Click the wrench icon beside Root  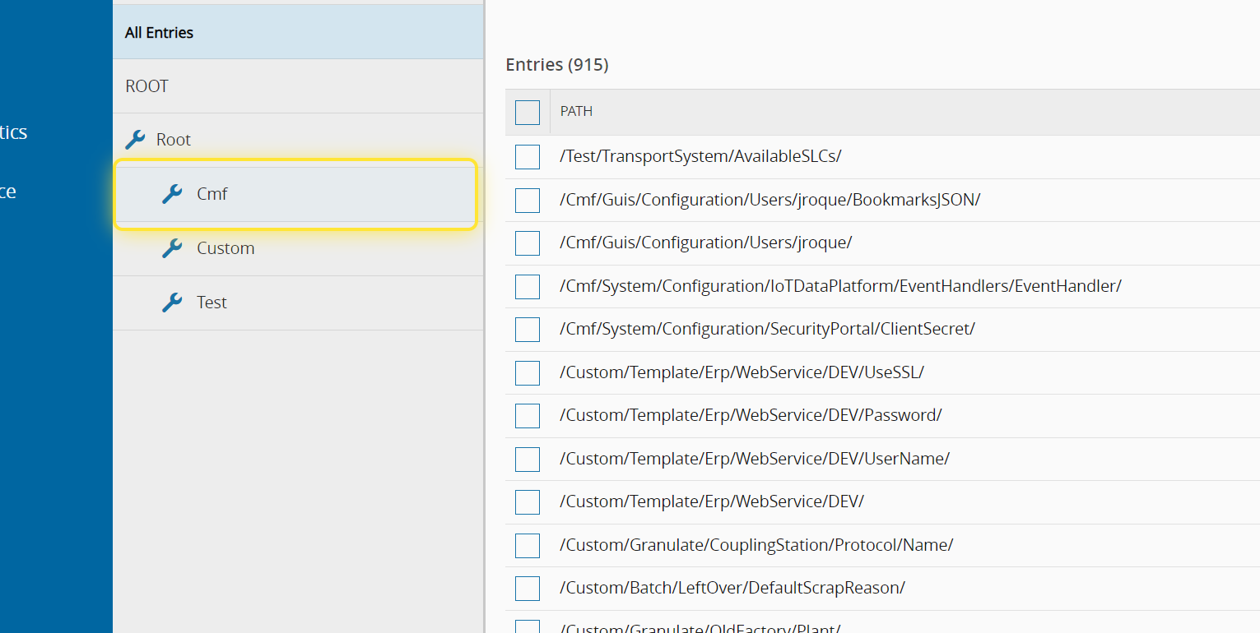coord(135,140)
